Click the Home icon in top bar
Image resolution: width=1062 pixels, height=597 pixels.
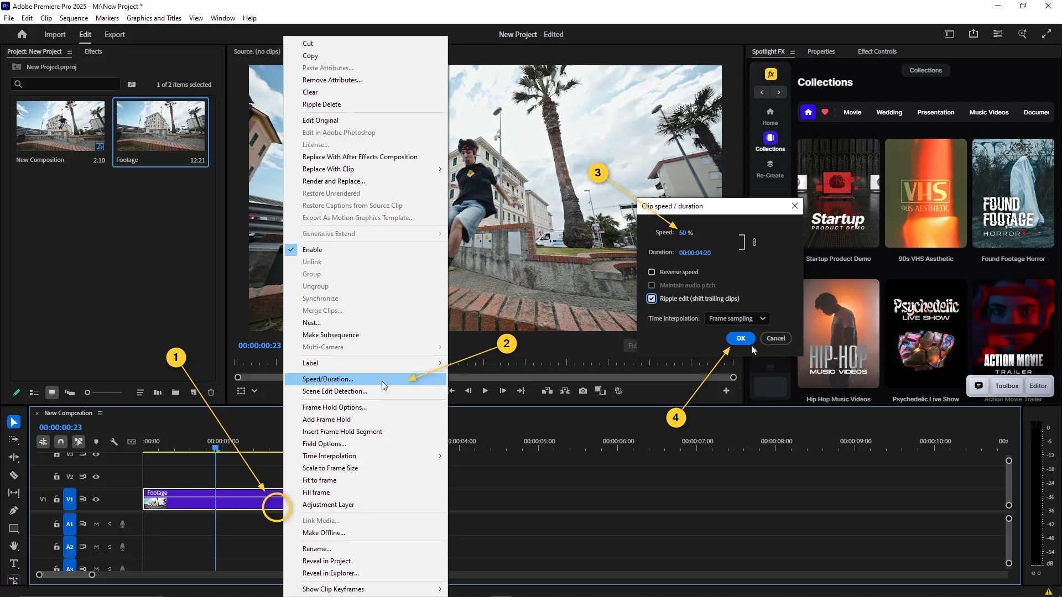point(22,34)
